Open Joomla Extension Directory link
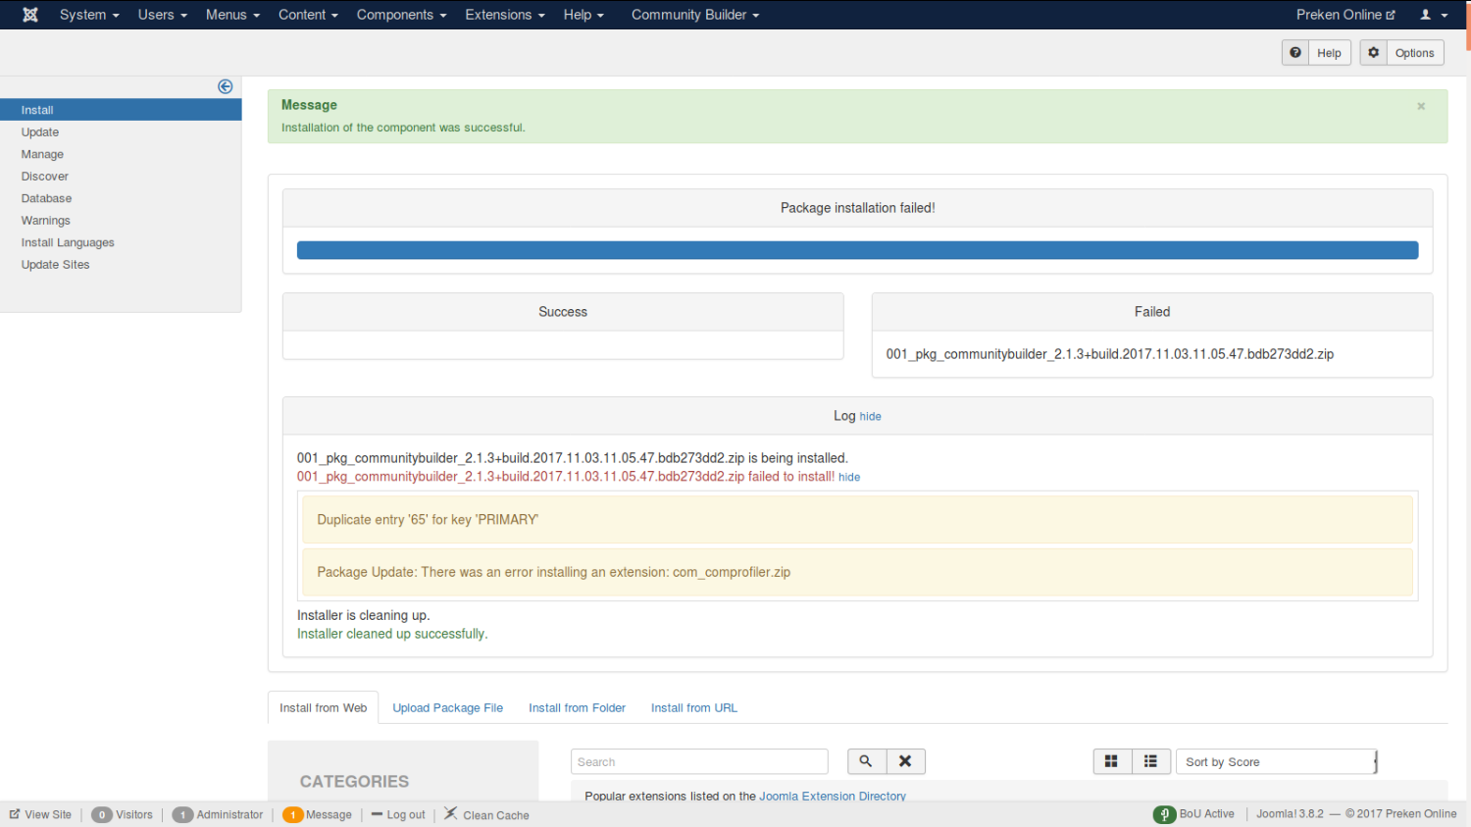 point(832,796)
